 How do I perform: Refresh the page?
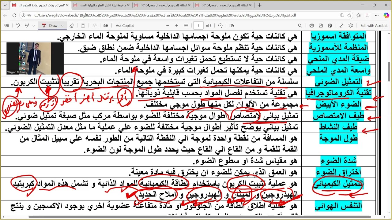point(14,15)
